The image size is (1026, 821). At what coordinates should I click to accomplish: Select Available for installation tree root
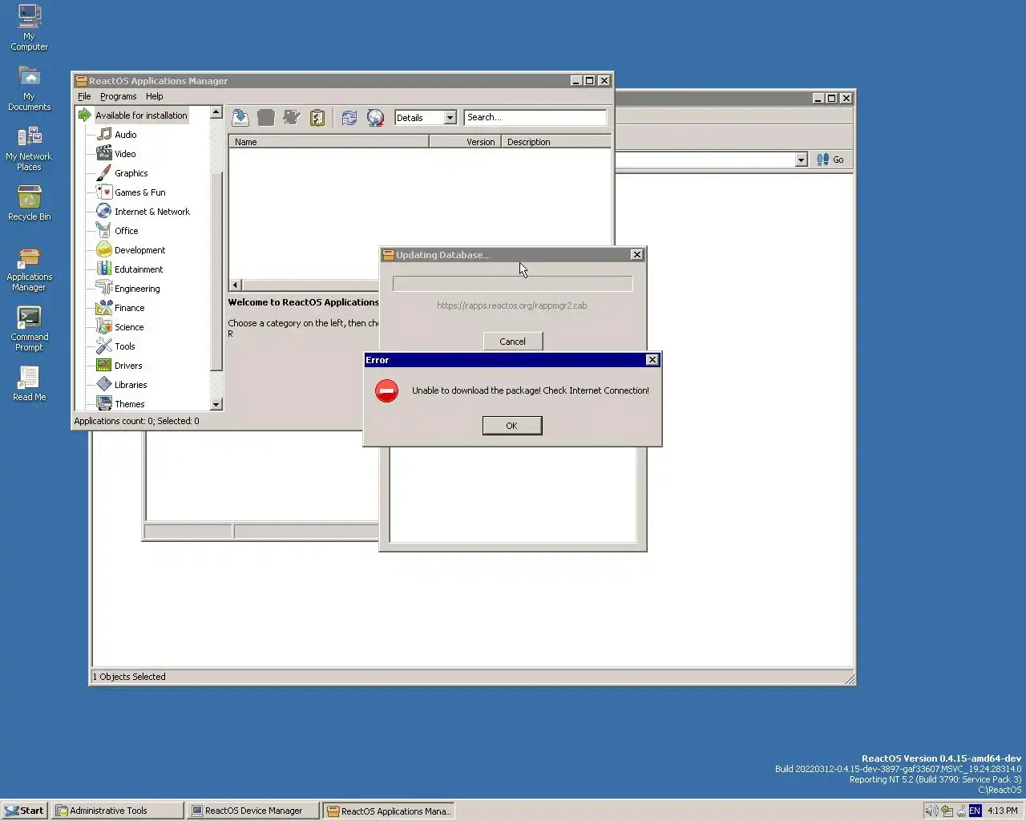tap(141, 115)
